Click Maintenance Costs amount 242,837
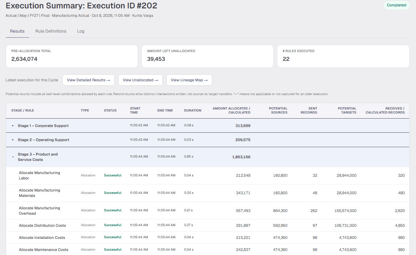Image resolution: width=416 pixels, height=255 pixels. click(x=243, y=250)
